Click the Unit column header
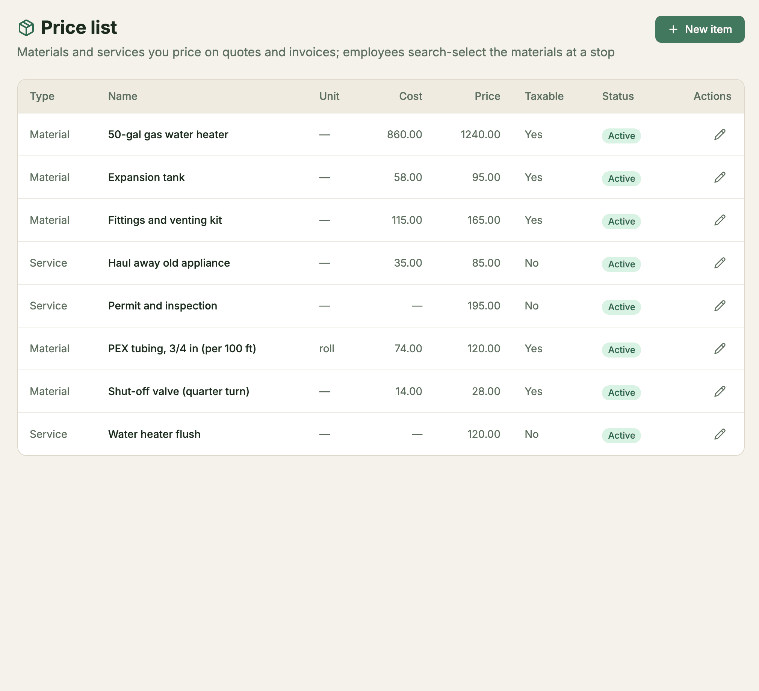This screenshot has width=759, height=691. (x=329, y=97)
